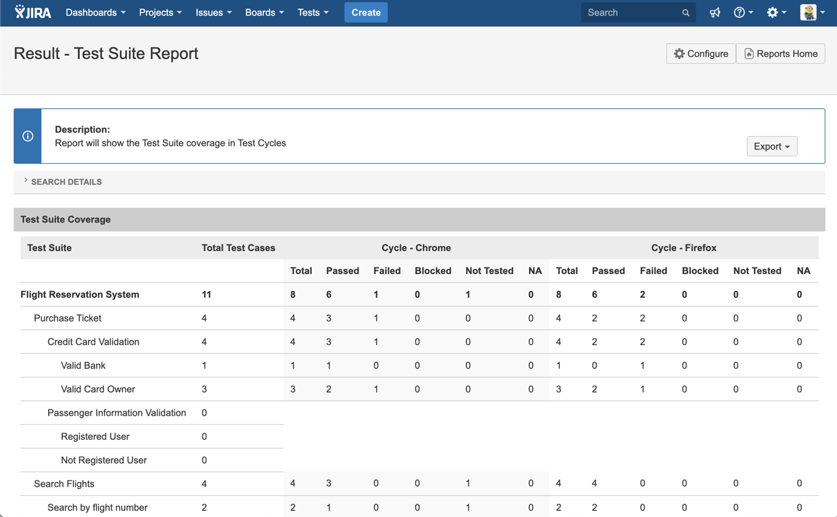Viewport: 837px width, 517px height.
Task: Open the Issues menu
Action: 214,13
